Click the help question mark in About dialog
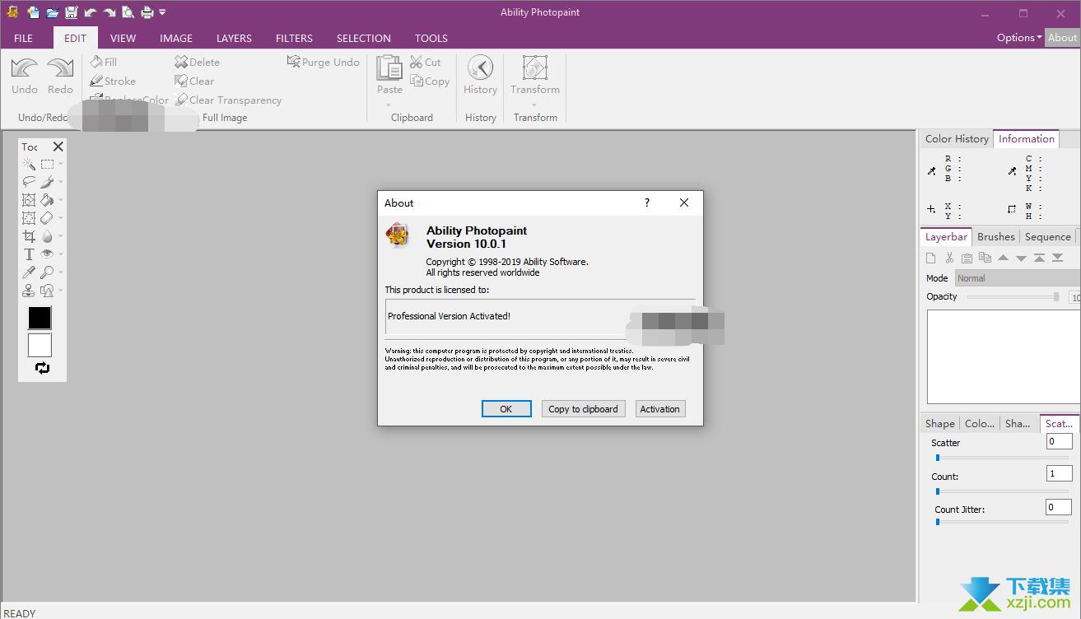The height and width of the screenshot is (619, 1081). (x=647, y=202)
